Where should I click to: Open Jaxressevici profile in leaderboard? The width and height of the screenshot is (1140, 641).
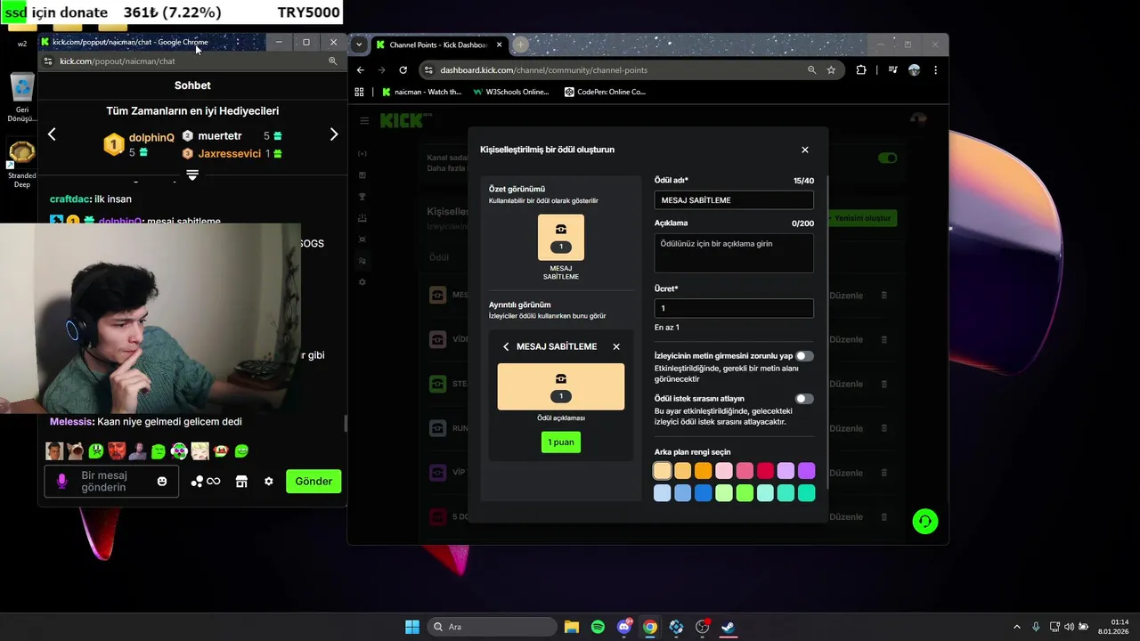229,154
